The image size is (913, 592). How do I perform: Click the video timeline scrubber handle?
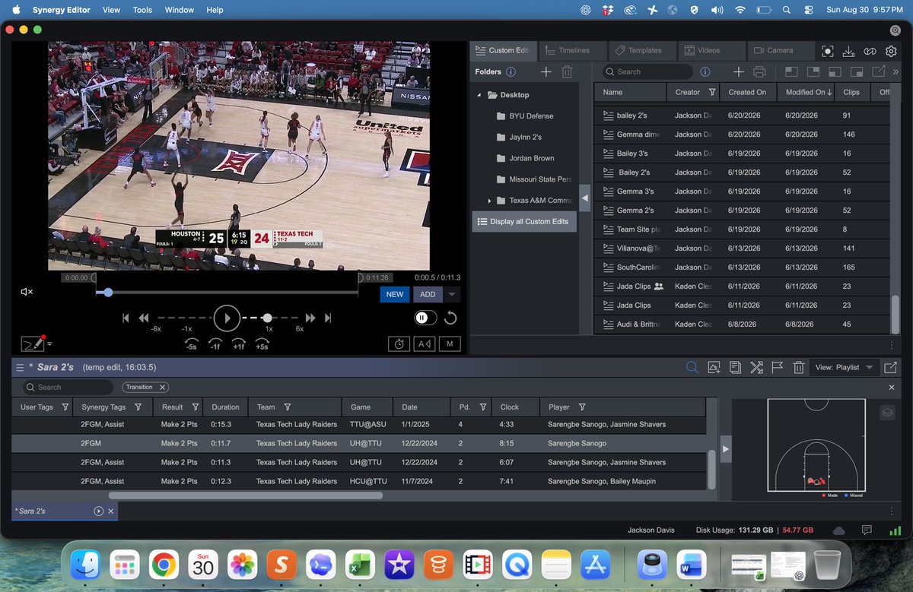pos(109,292)
